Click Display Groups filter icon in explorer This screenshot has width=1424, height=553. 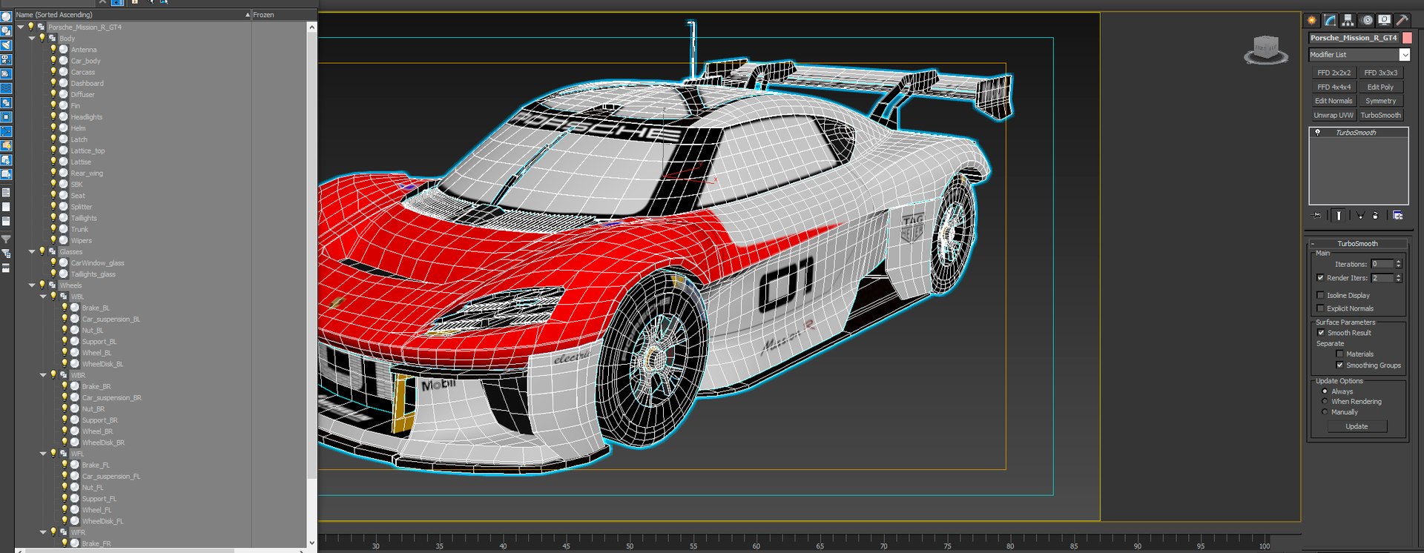point(6,103)
